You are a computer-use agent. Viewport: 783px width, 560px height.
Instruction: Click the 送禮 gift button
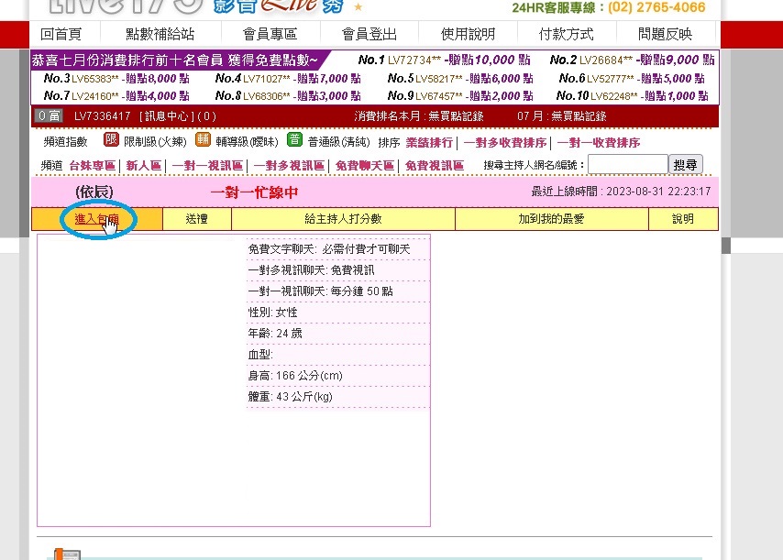[x=197, y=219]
